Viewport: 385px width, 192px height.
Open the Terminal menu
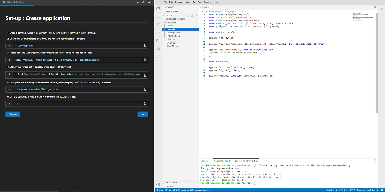point(208,2)
